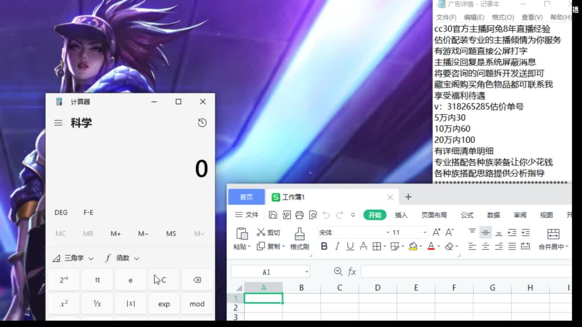Toggle middle vertical alignment
The height and width of the screenshot is (327, 582).
[486, 233]
